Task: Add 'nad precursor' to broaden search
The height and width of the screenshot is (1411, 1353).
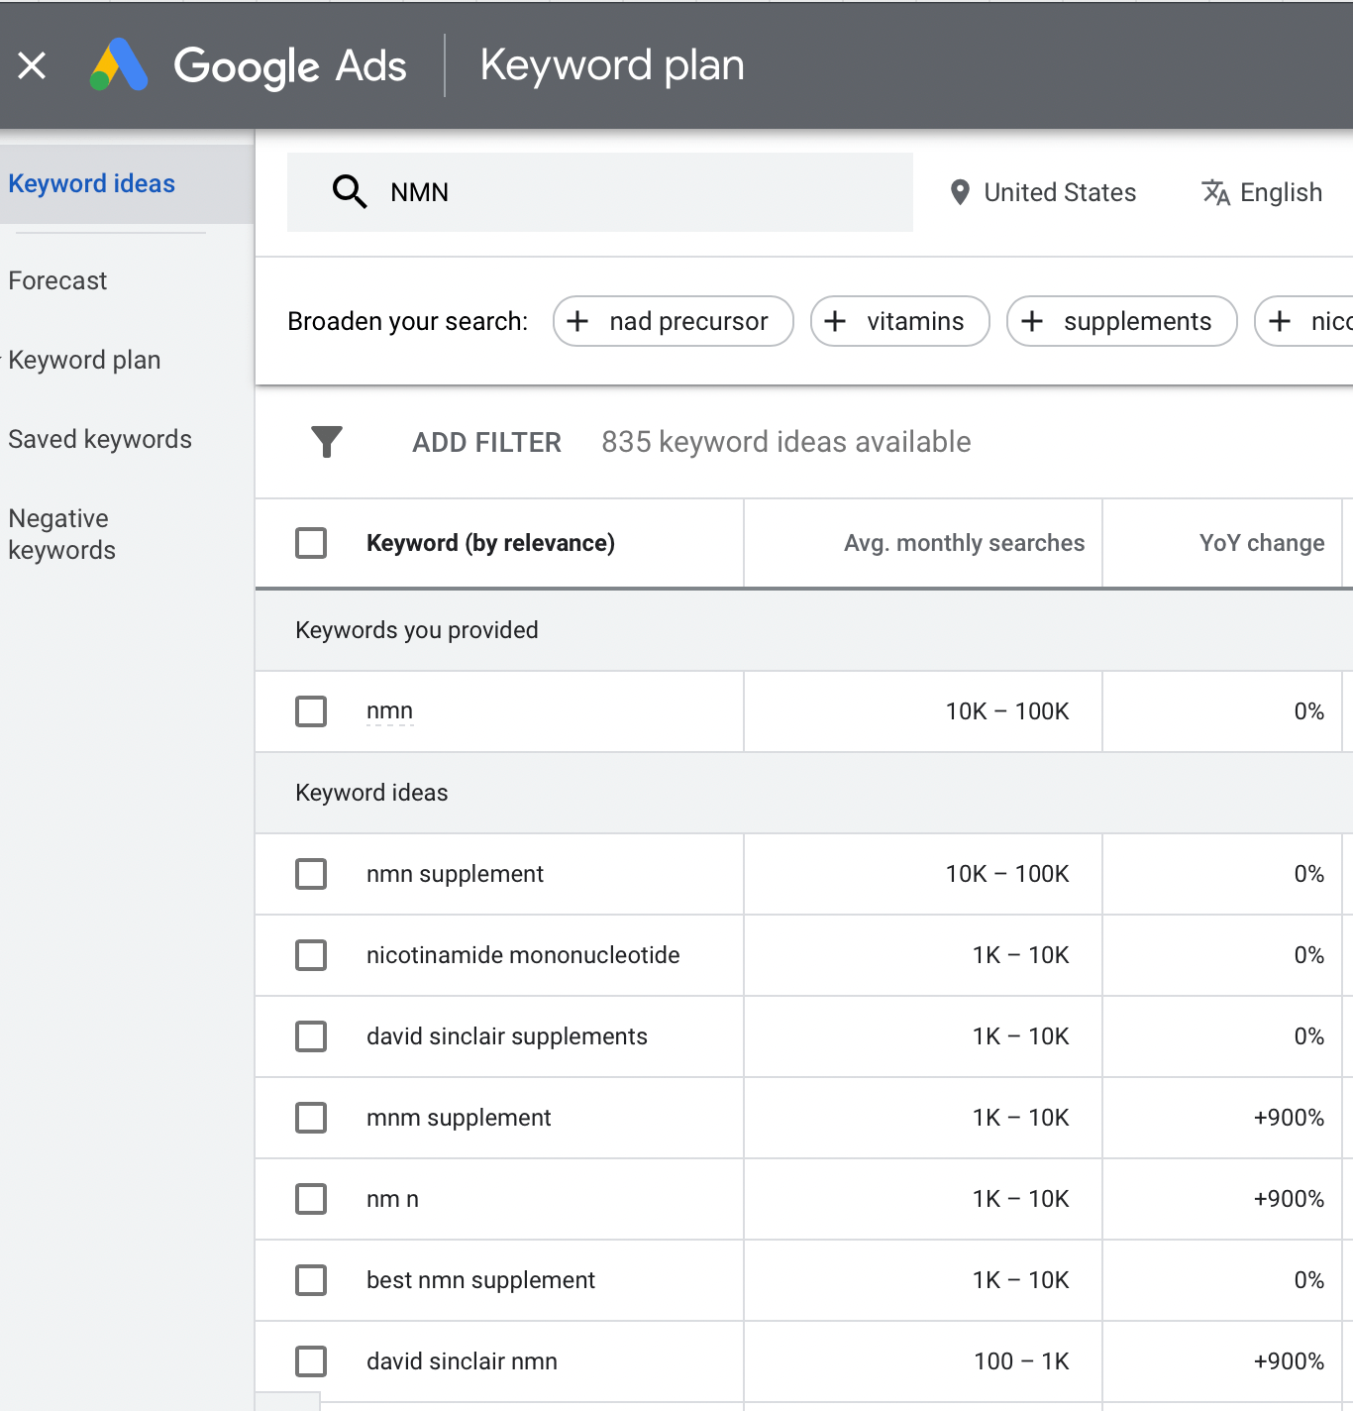Action: pyautogui.click(x=674, y=321)
